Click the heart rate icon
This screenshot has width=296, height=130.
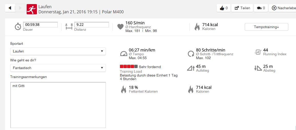click(x=120, y=27)
